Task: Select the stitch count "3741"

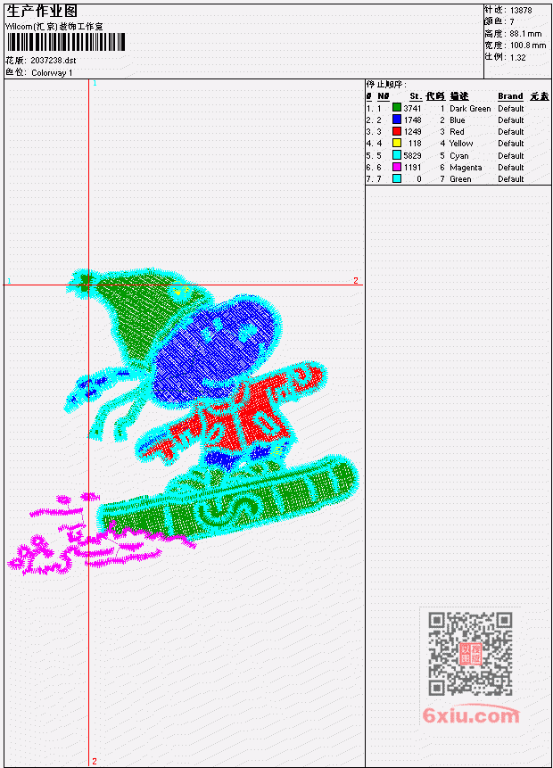Action: tap(412, 108)
